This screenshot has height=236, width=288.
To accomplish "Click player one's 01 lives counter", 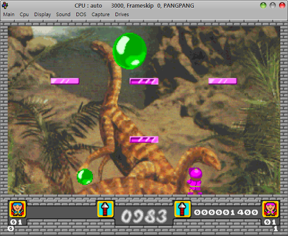I will click(x=16, y=222).
